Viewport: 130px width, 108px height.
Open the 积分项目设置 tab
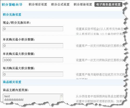point(38,4)
